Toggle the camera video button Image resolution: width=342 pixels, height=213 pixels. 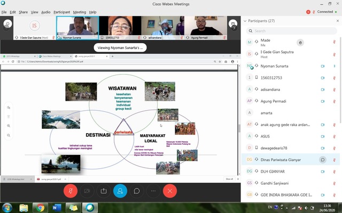click(87, 191)
